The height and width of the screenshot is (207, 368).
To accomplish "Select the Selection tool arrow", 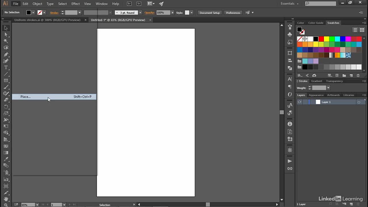I will point(6,28).
